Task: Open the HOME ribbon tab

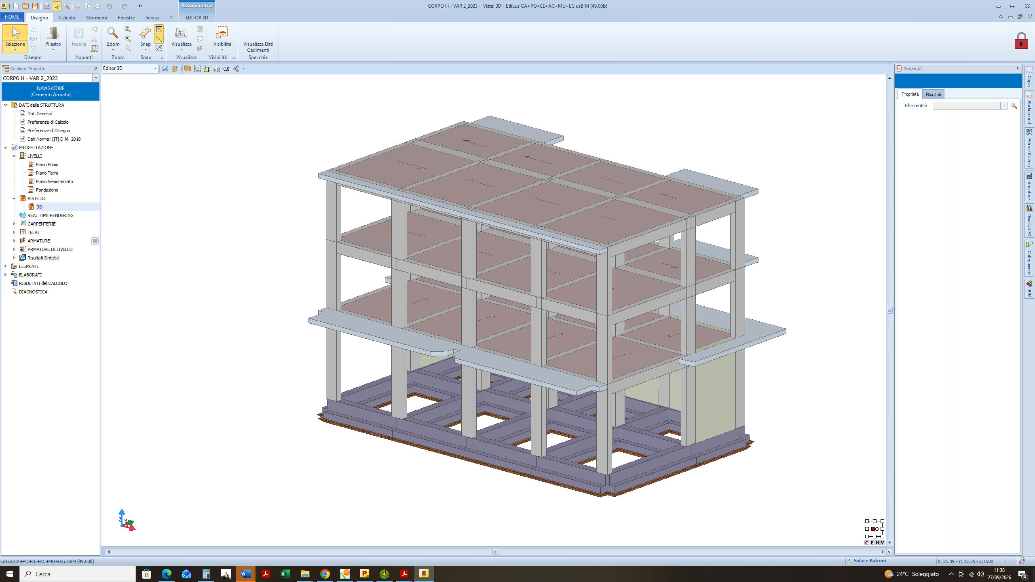Action: click(12, 17)
